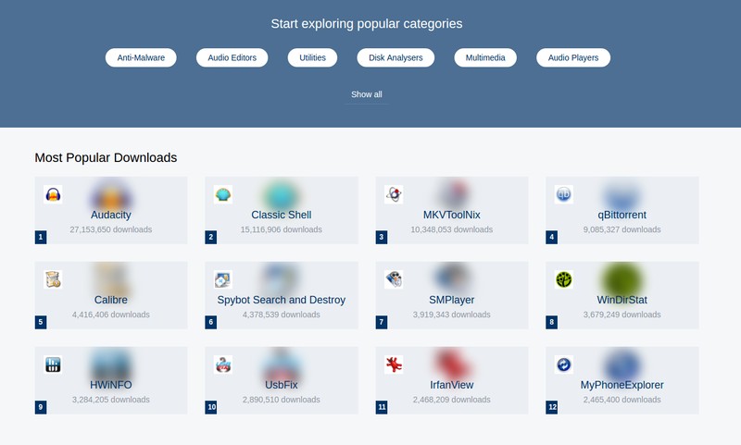This screenshot has height=445, width=741.
Task: Click the rank 4 badge on qBittorrent
Action: click(551, 237)
